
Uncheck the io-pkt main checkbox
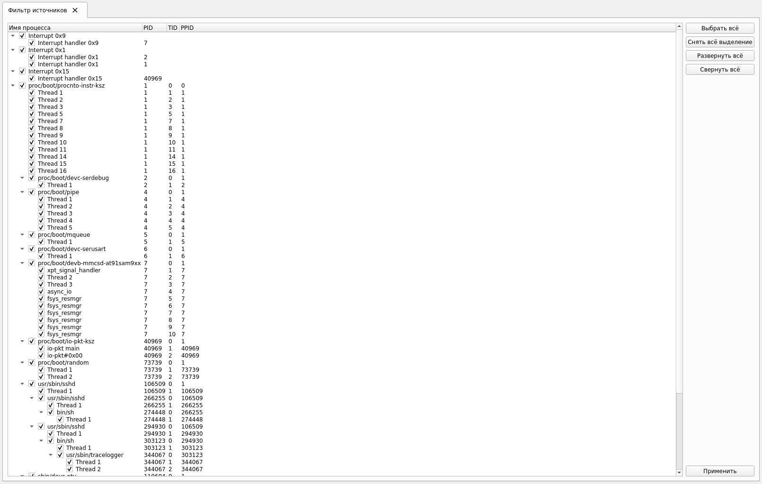tap(41, 349)
